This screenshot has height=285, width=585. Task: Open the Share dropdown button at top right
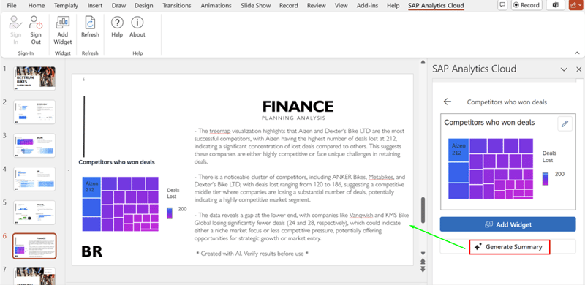click(x=576, y=5)
